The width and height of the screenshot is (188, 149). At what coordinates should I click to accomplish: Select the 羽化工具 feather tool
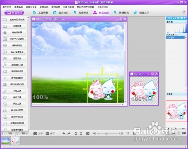point(14,91)
